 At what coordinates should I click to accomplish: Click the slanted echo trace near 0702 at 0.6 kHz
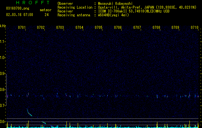pyautogui.click(x=44, y=123)
